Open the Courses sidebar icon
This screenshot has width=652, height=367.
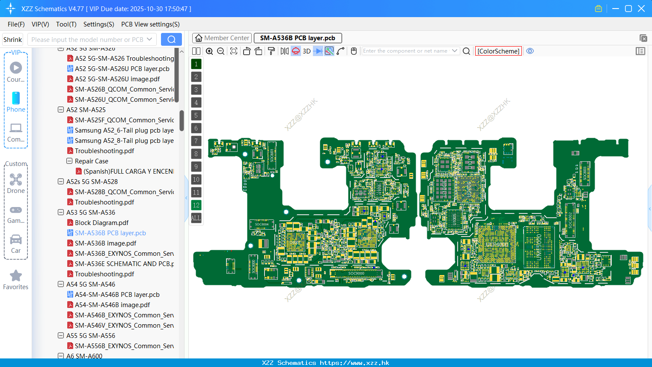[x=16, y=72]
